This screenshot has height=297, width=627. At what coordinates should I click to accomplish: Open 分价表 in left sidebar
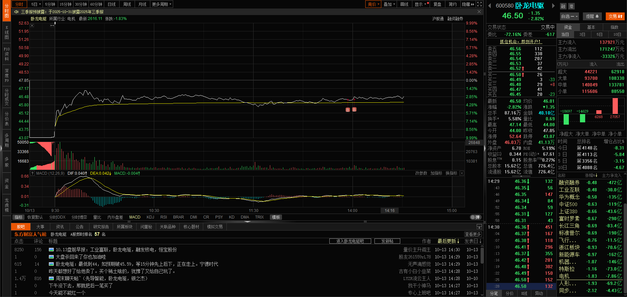tap(7, 119)
